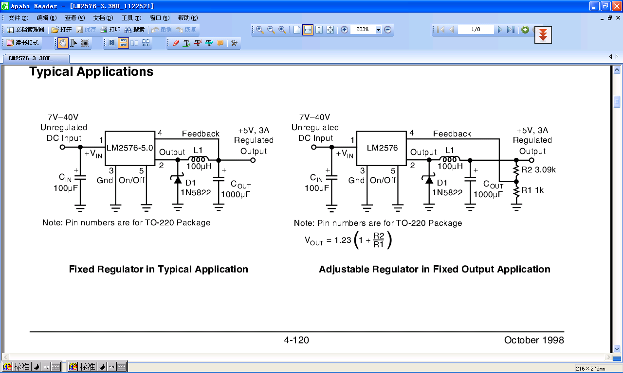This screenshot has width=623, height=373.
Task: Click the 文档管理器 button
Action: point(25,30)
